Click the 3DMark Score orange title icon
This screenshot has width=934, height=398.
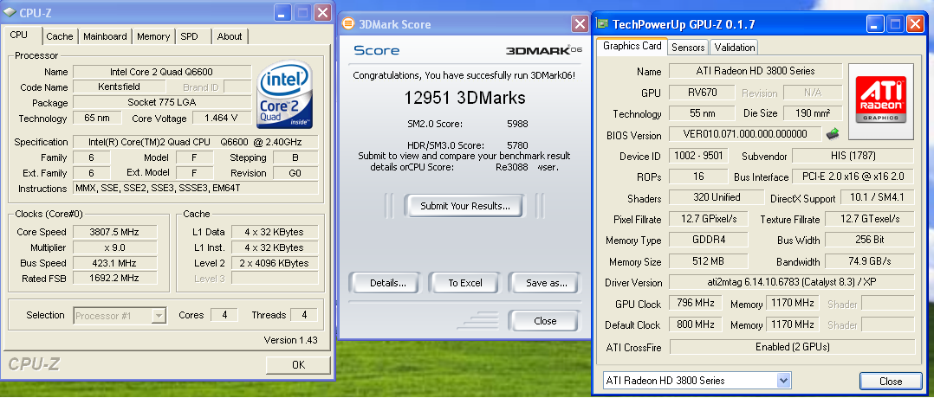pos(348,24)
